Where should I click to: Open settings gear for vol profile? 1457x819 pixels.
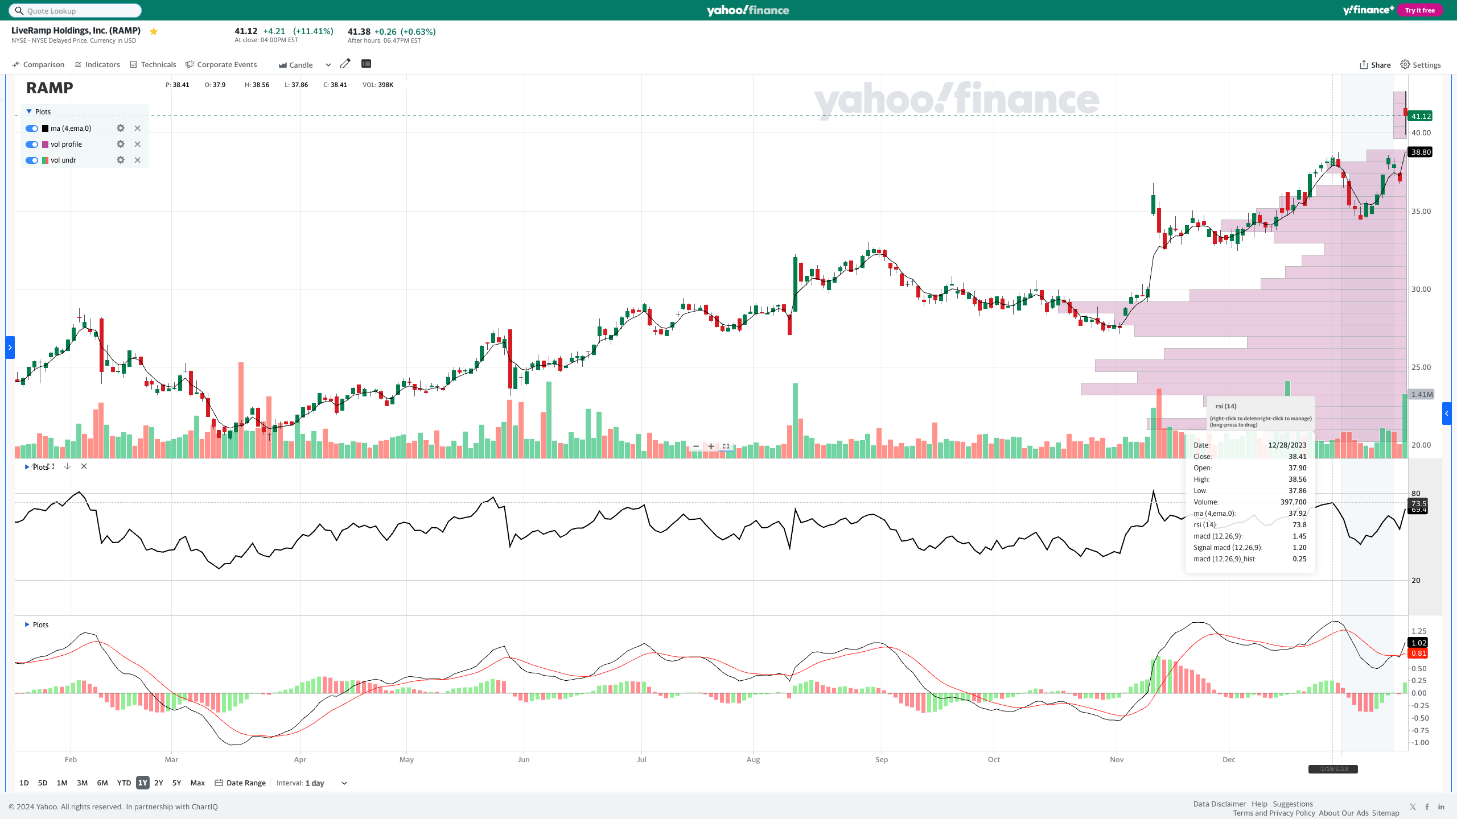pyautogui.click(x=121, y=144)
